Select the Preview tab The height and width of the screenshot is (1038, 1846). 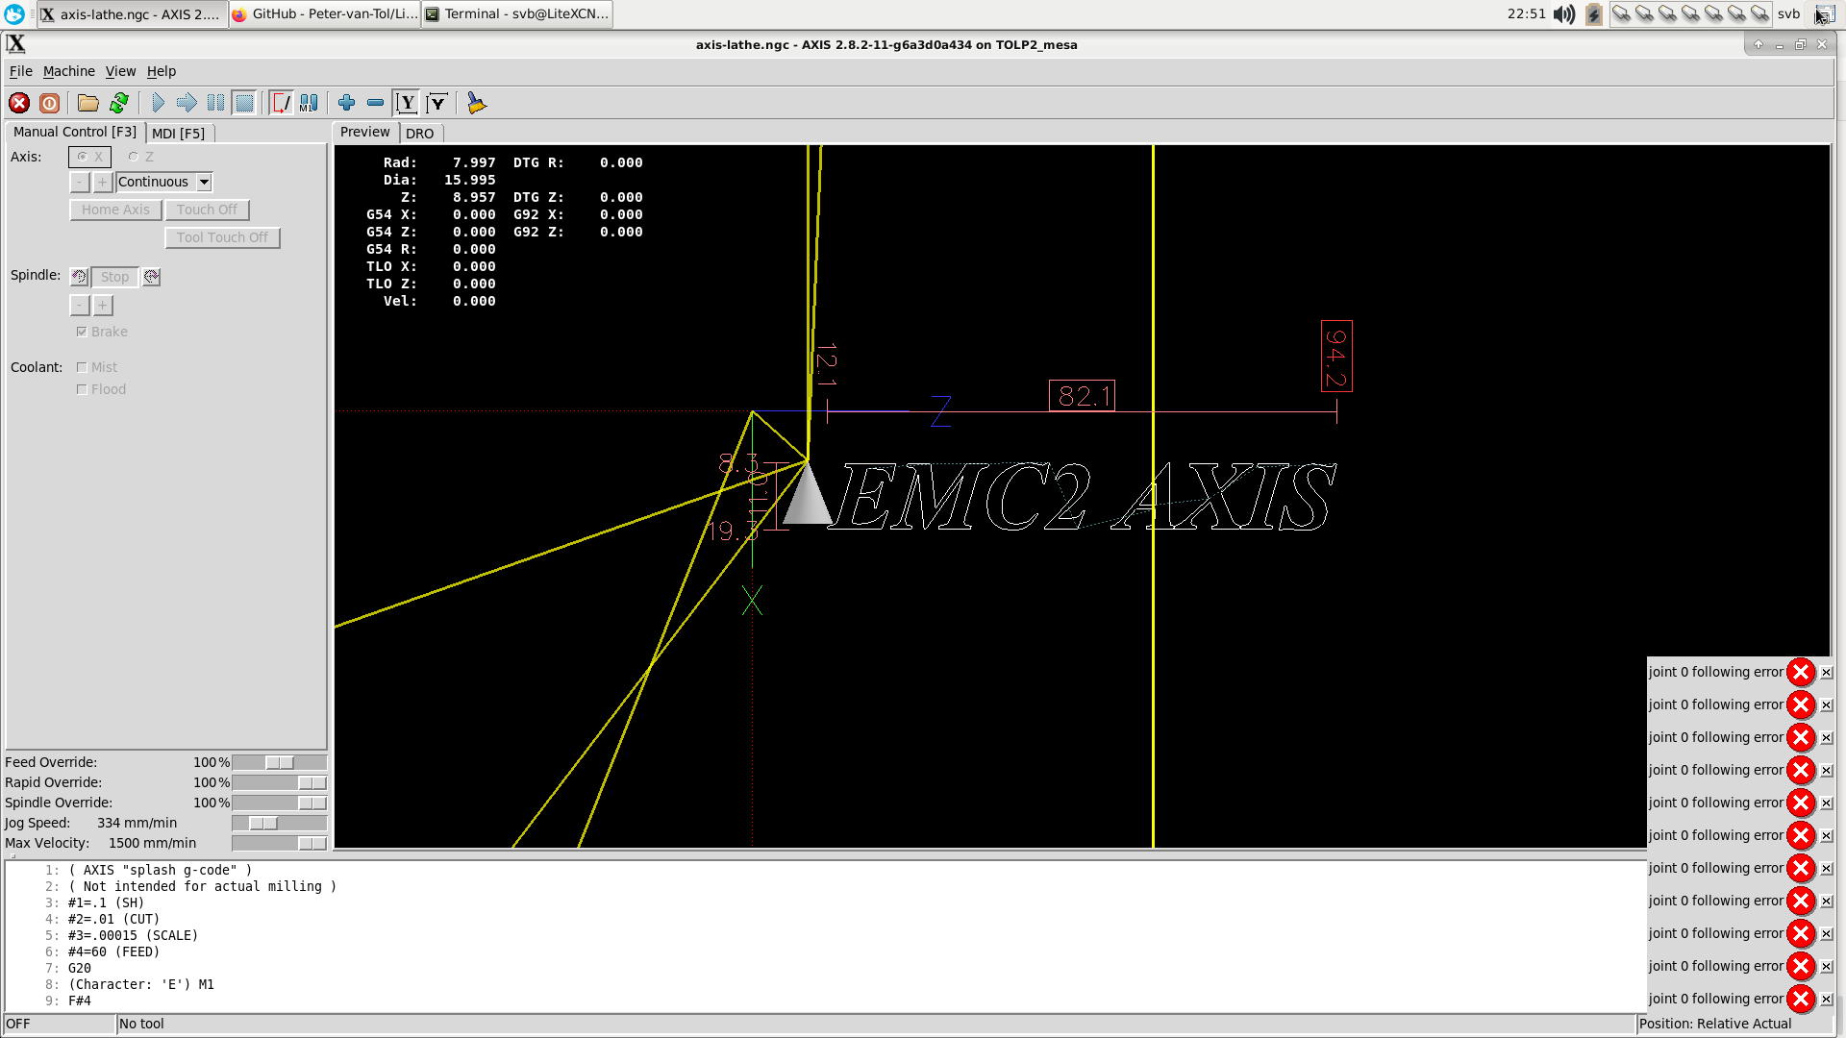click(365, 132)
